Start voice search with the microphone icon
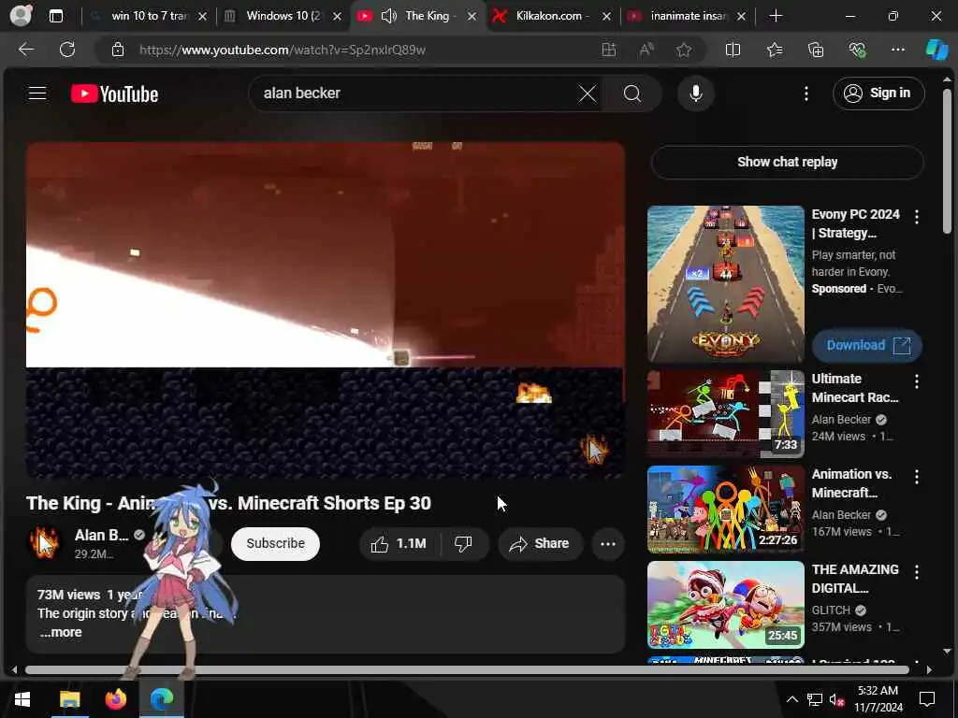This screenshot has height=718, width=958. pyautogui.click(x=695, y=93)
